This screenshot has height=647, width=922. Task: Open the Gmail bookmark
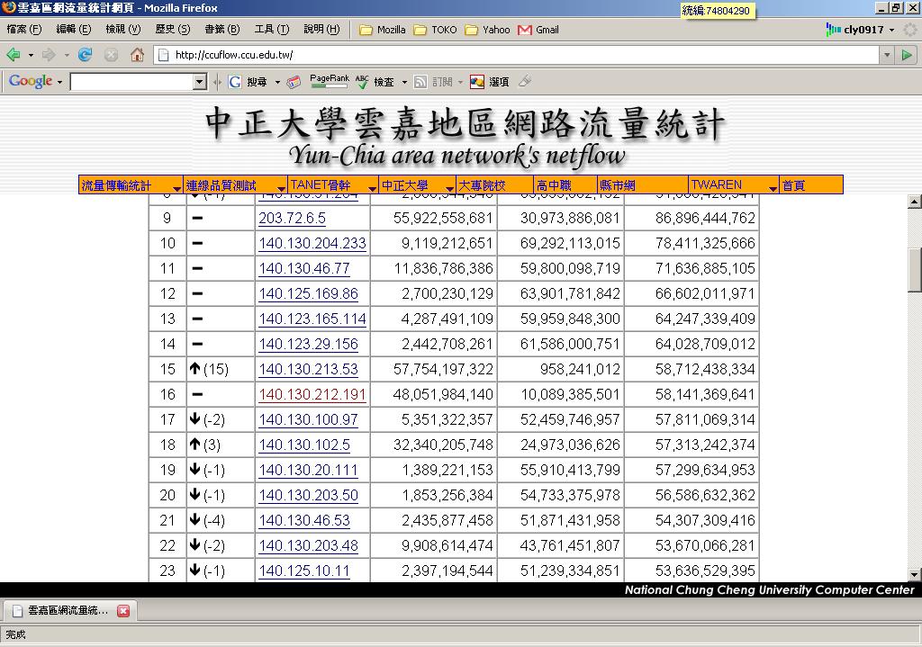click(x=538, y=30)
